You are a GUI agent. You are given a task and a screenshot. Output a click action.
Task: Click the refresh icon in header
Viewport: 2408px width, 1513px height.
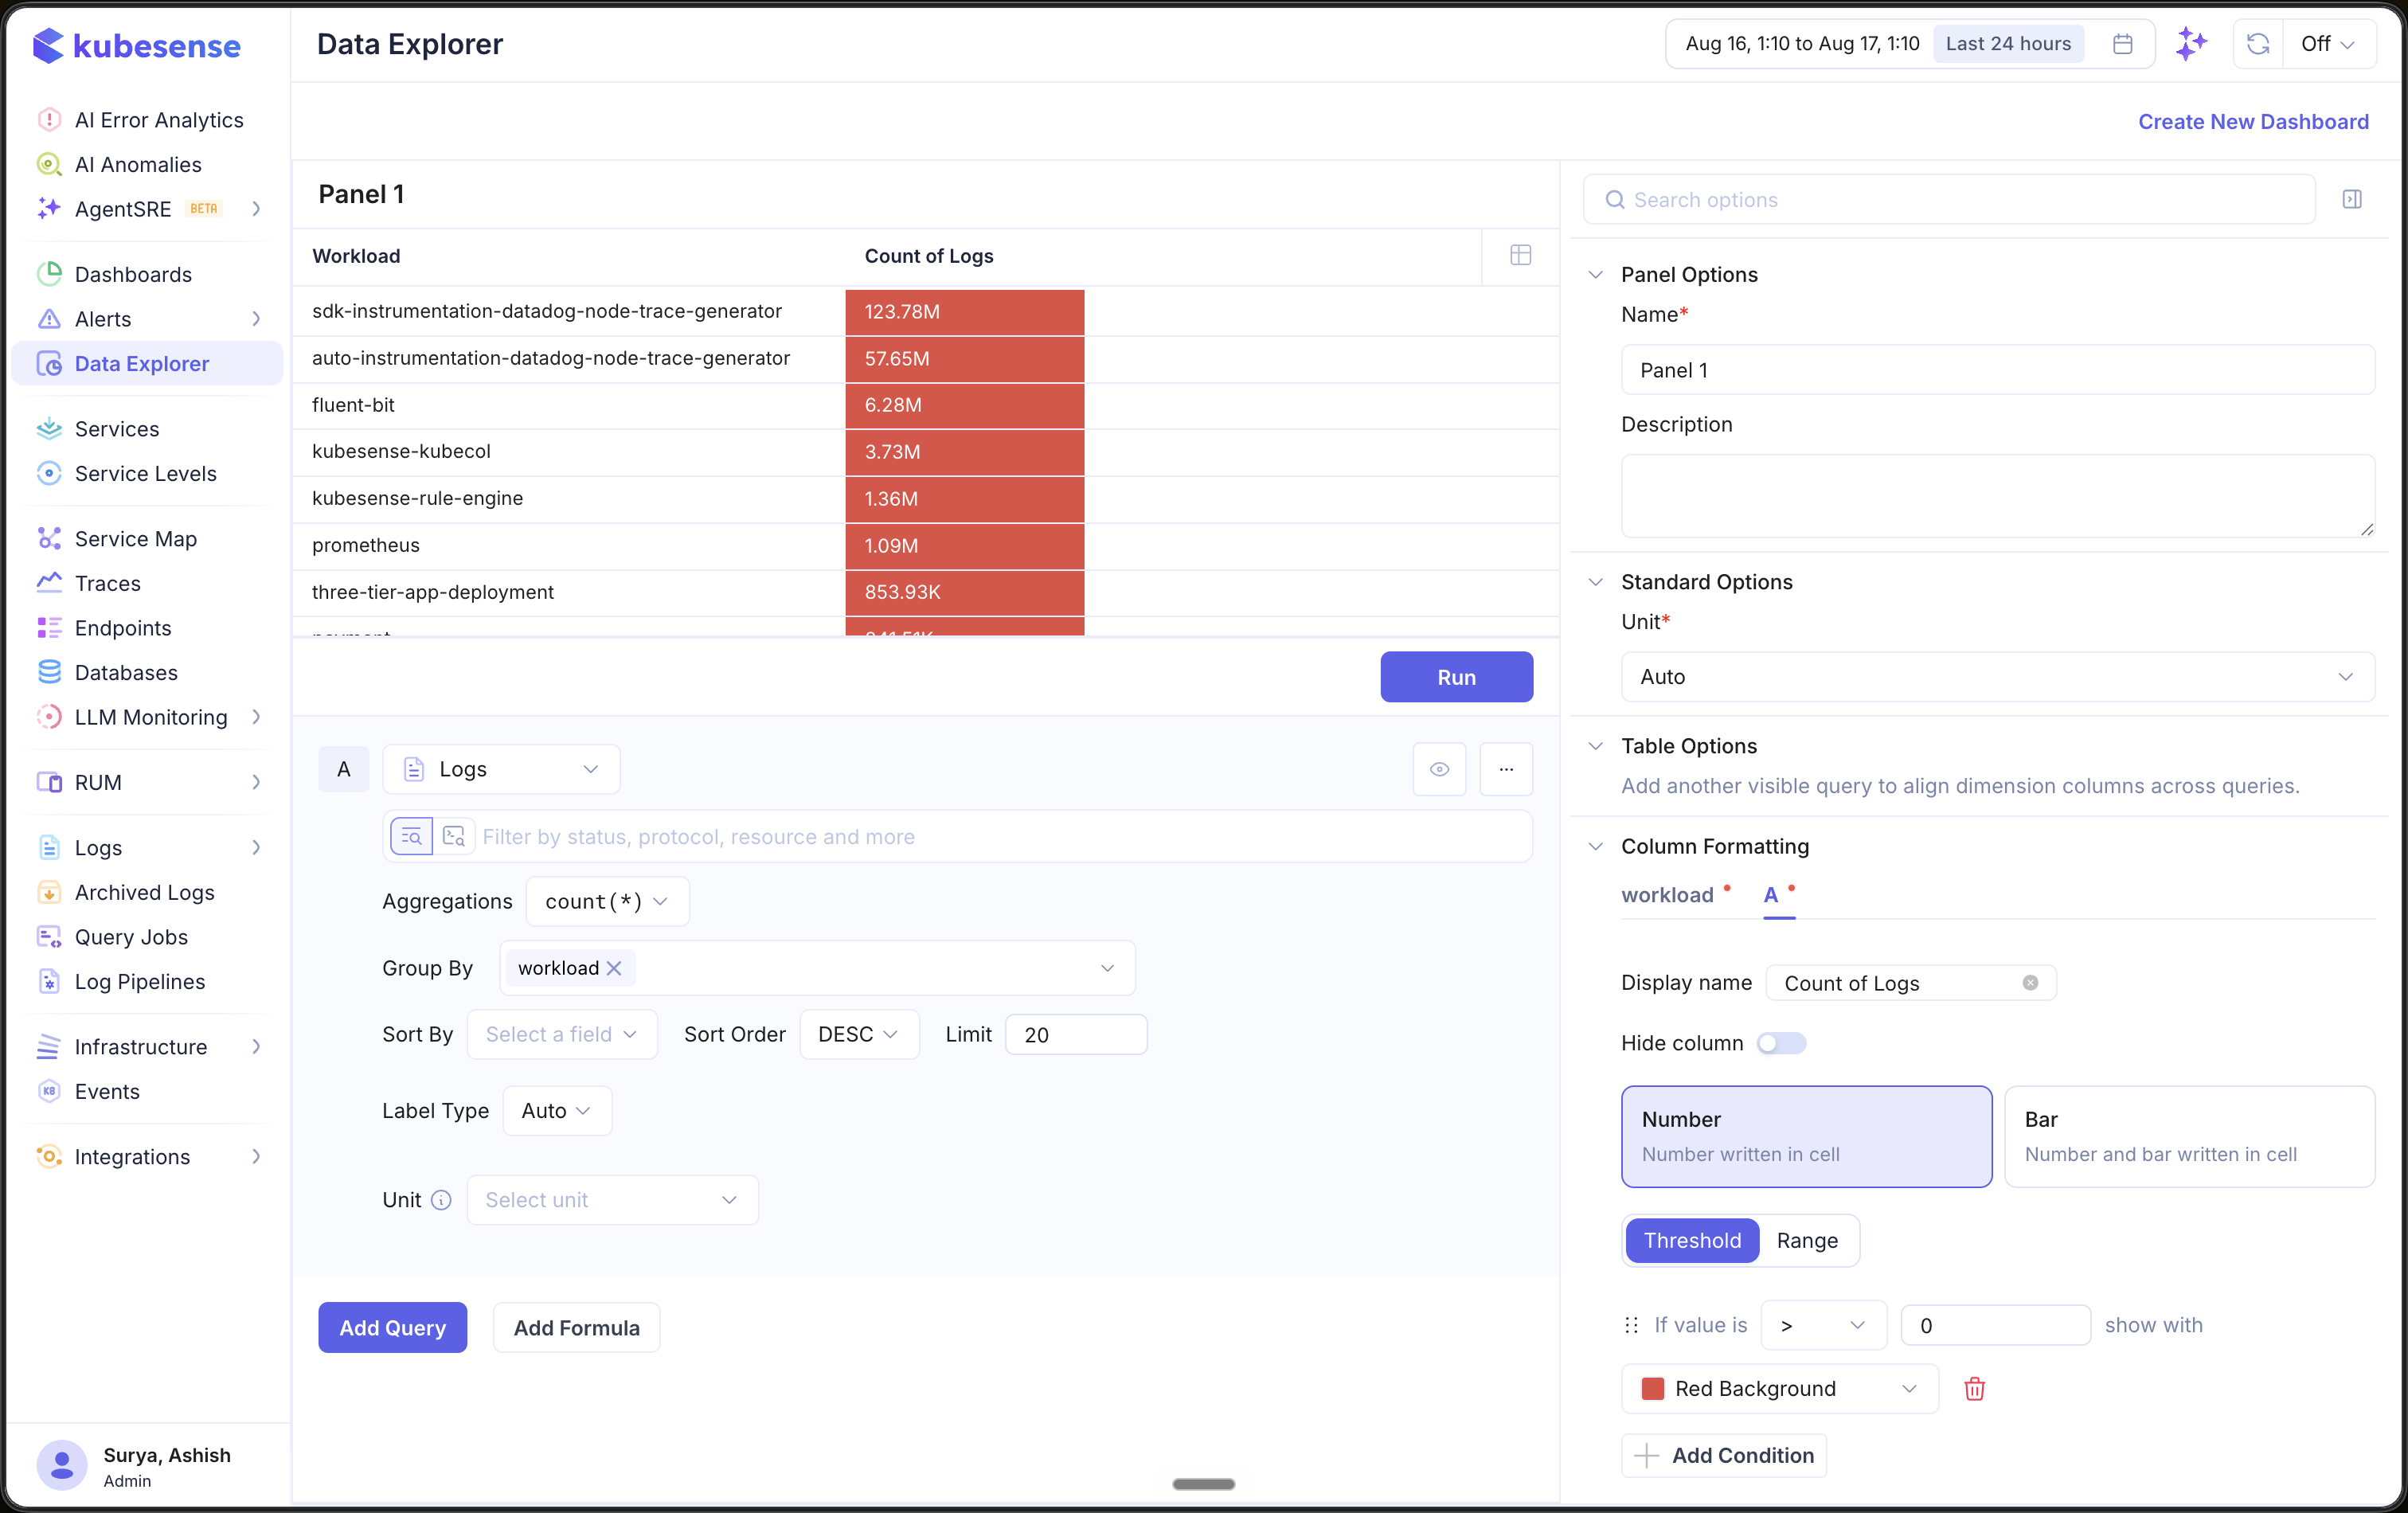tap(2257, 44)
